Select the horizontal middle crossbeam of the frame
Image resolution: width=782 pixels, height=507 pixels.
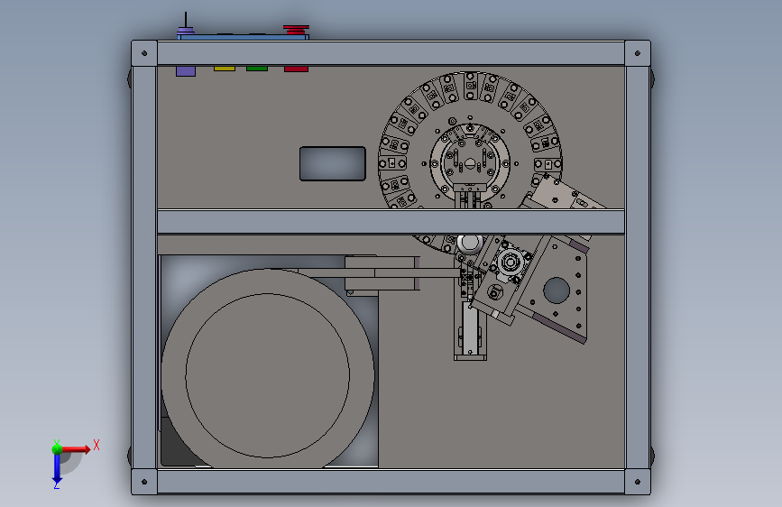tap(391, 222)
